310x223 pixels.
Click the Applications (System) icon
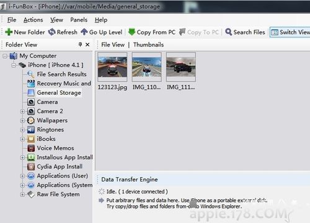31,185
